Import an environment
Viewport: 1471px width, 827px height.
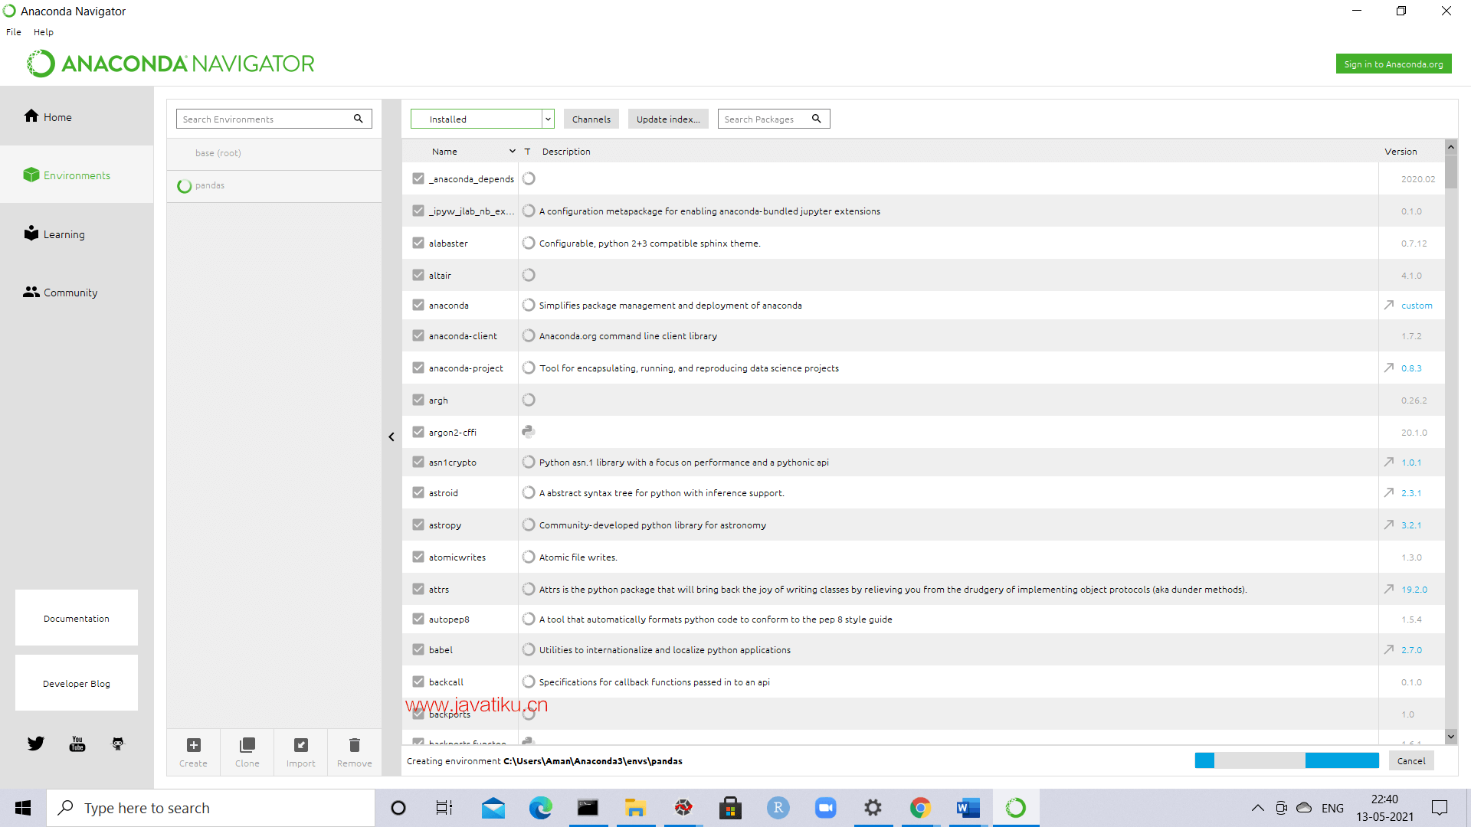(301, 752)
